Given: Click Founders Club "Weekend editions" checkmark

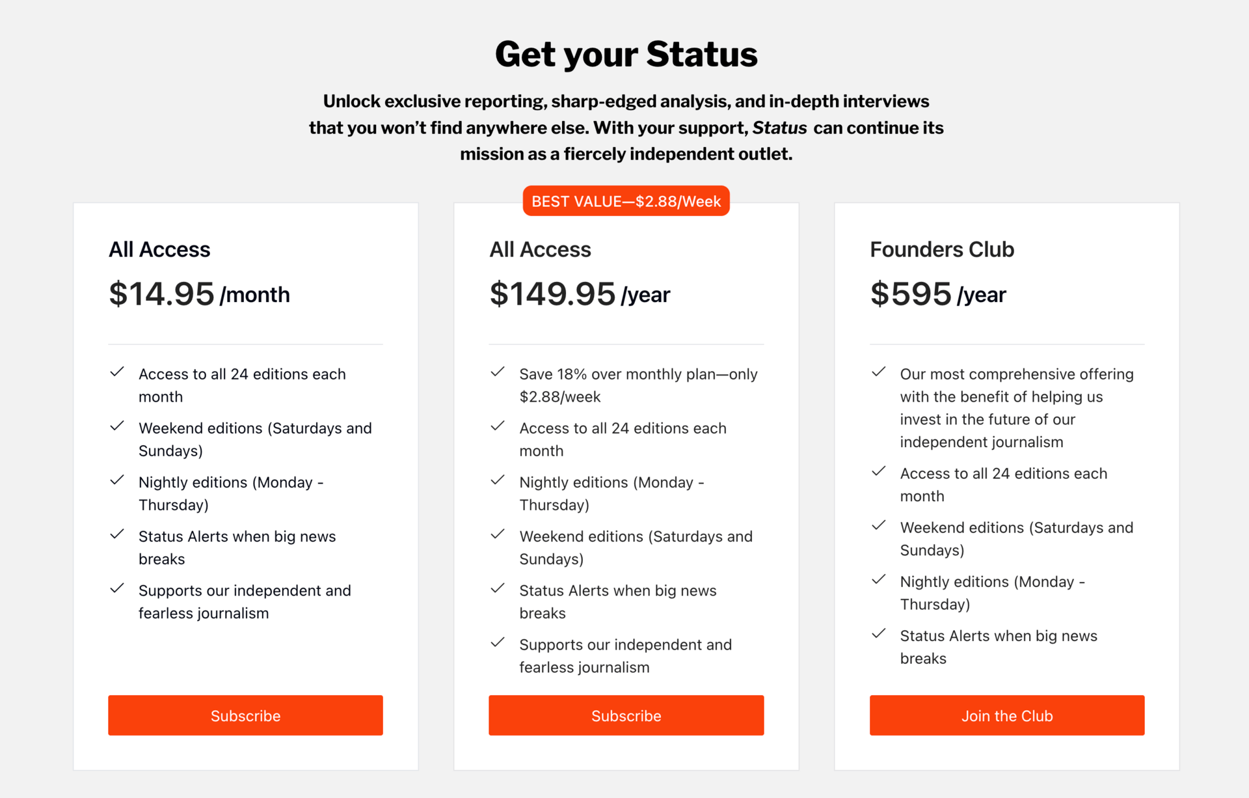Looking at the screenshot, I should (x=879, y=525).
